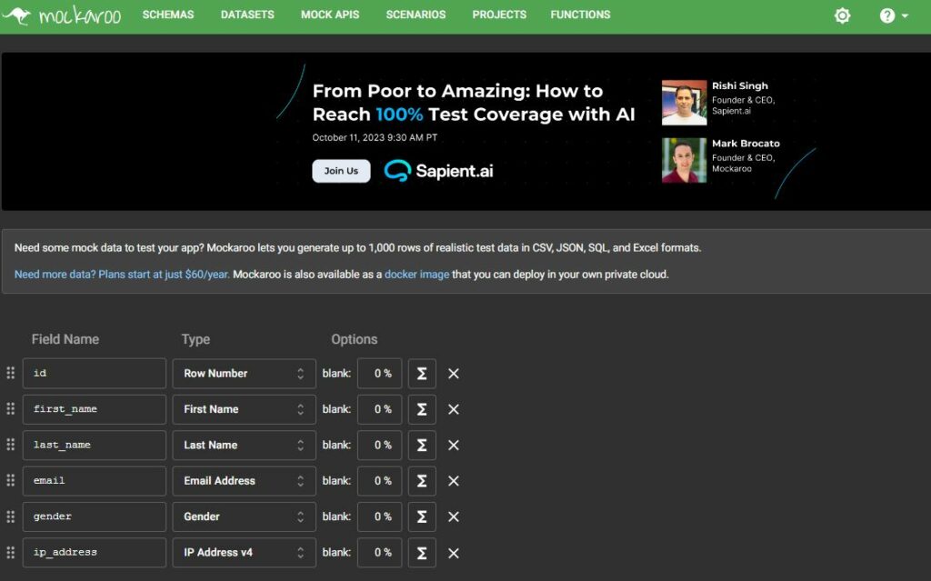Image resolution: width=931 pixels, height=581 pixels.
Task: Grab the drag handle for id row
Action: (10, 373)
